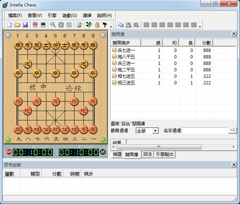Open the 連線 menu

87,16
